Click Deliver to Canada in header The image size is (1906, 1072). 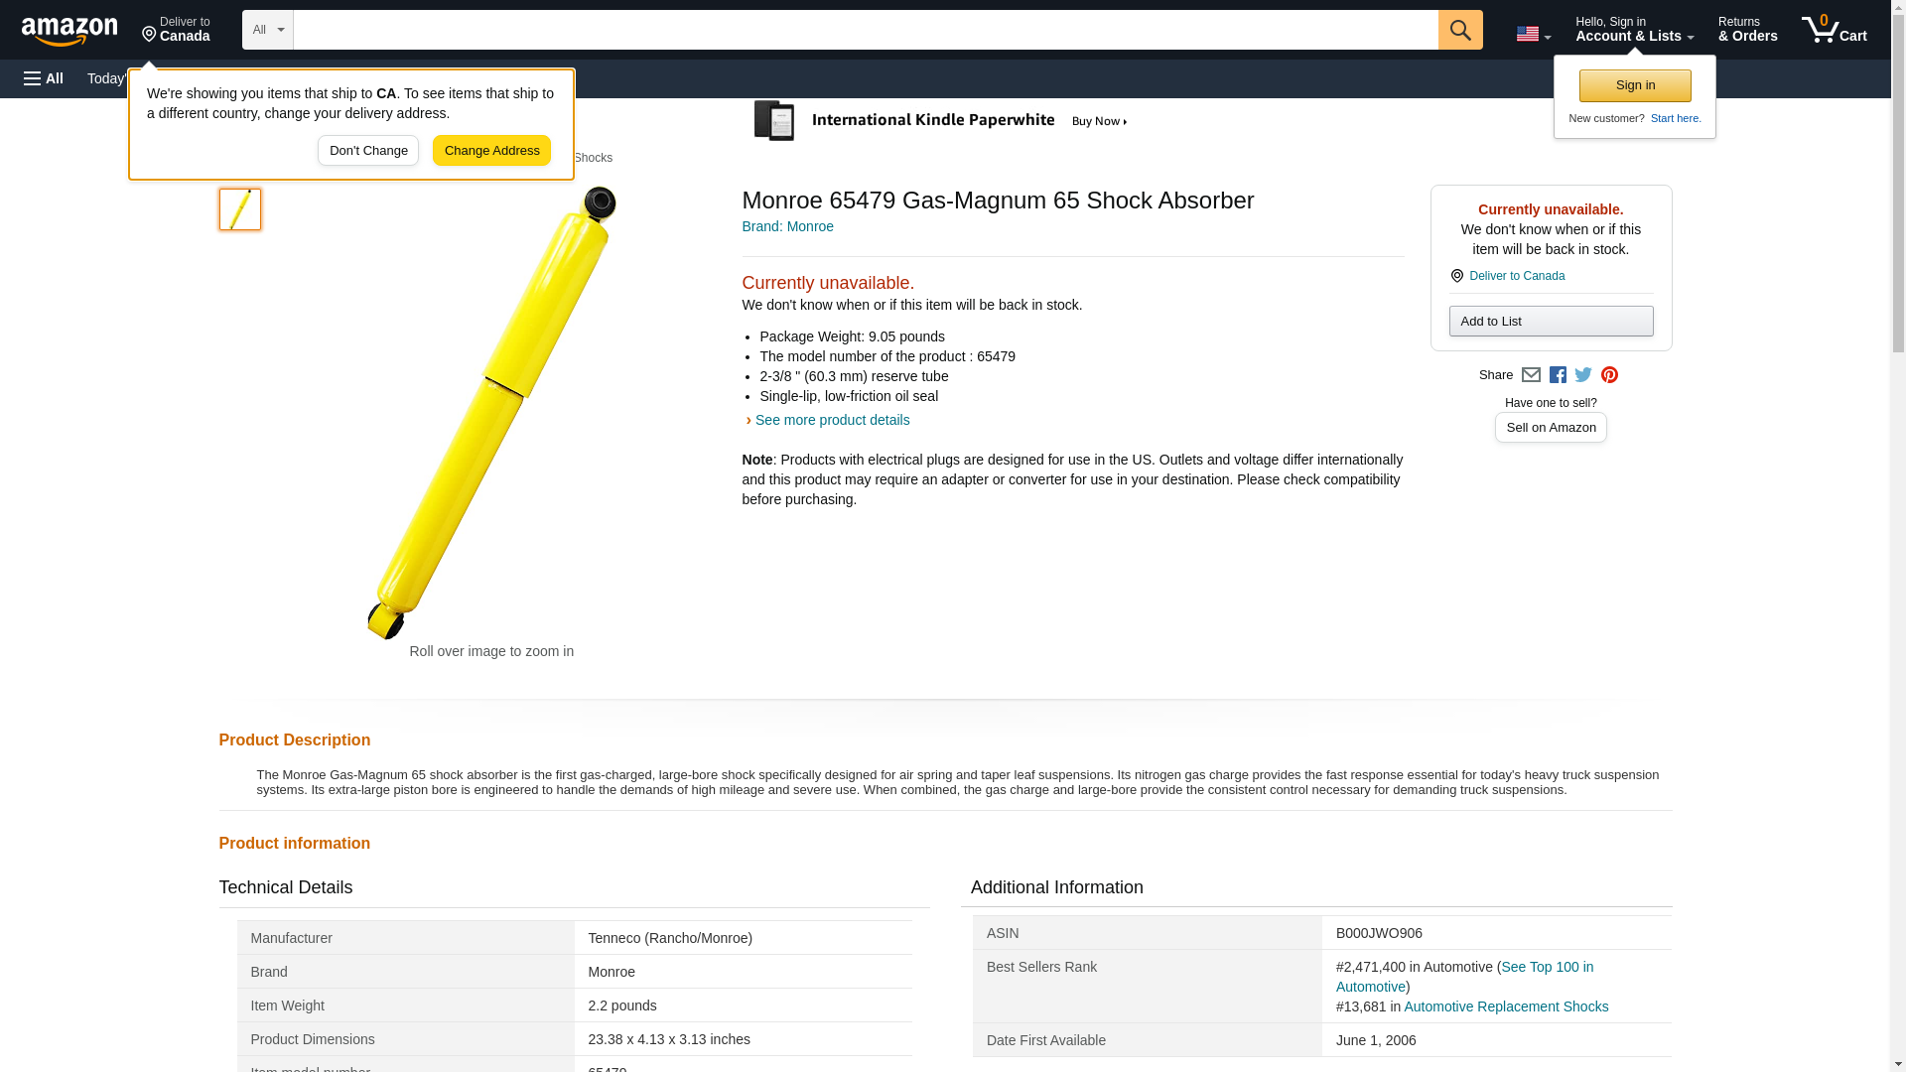176,30
